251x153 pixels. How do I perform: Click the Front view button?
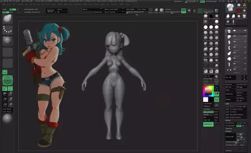pyautogui.click(x=216, y=109)
